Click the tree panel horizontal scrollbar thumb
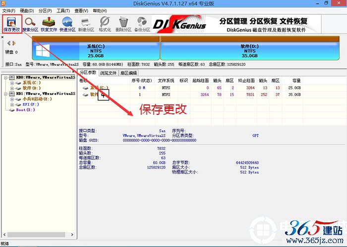 36,235
